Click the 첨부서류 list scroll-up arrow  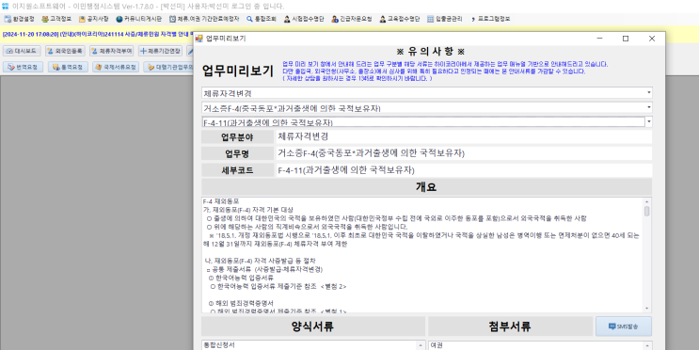pyautogui.click(x=648, y=345)
